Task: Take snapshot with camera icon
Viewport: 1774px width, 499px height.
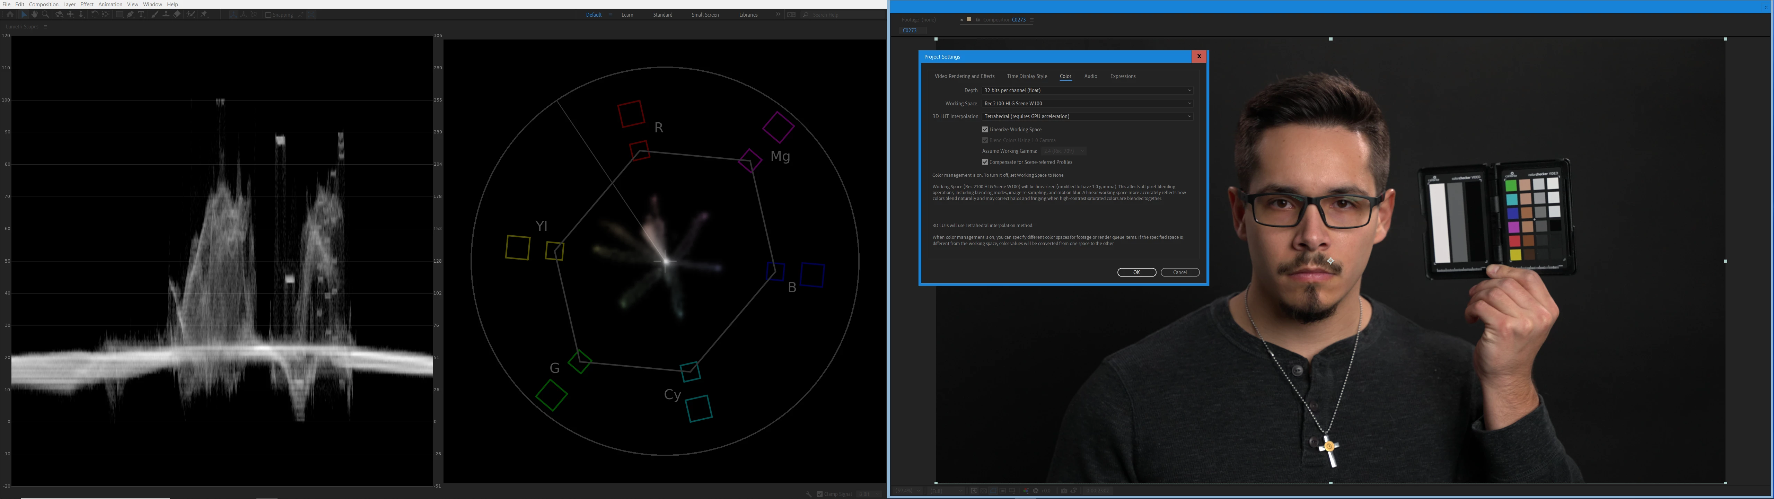Action: [x=1064, y=491]
